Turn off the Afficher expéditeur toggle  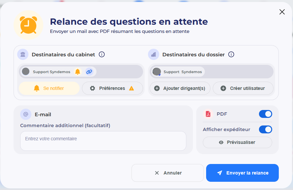point(265,129)
